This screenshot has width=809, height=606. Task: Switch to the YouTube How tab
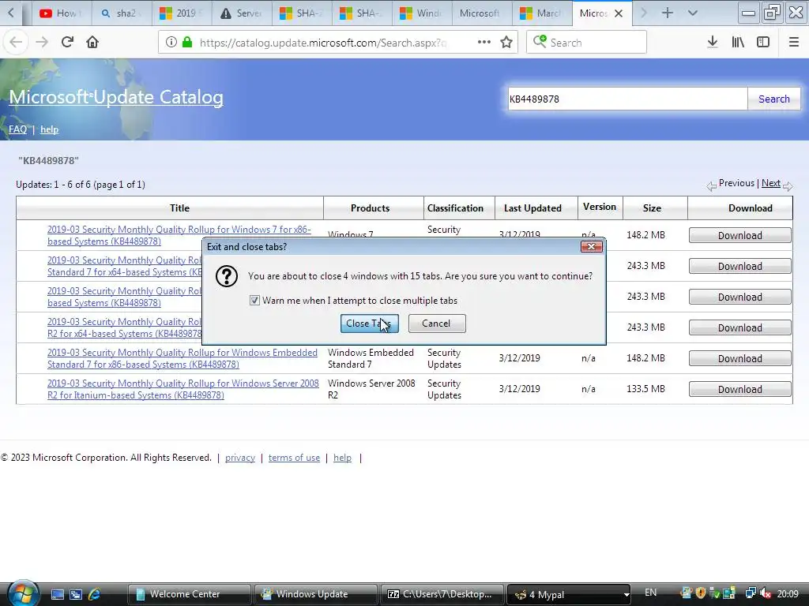pyautogui.click(x=62, y=13)
